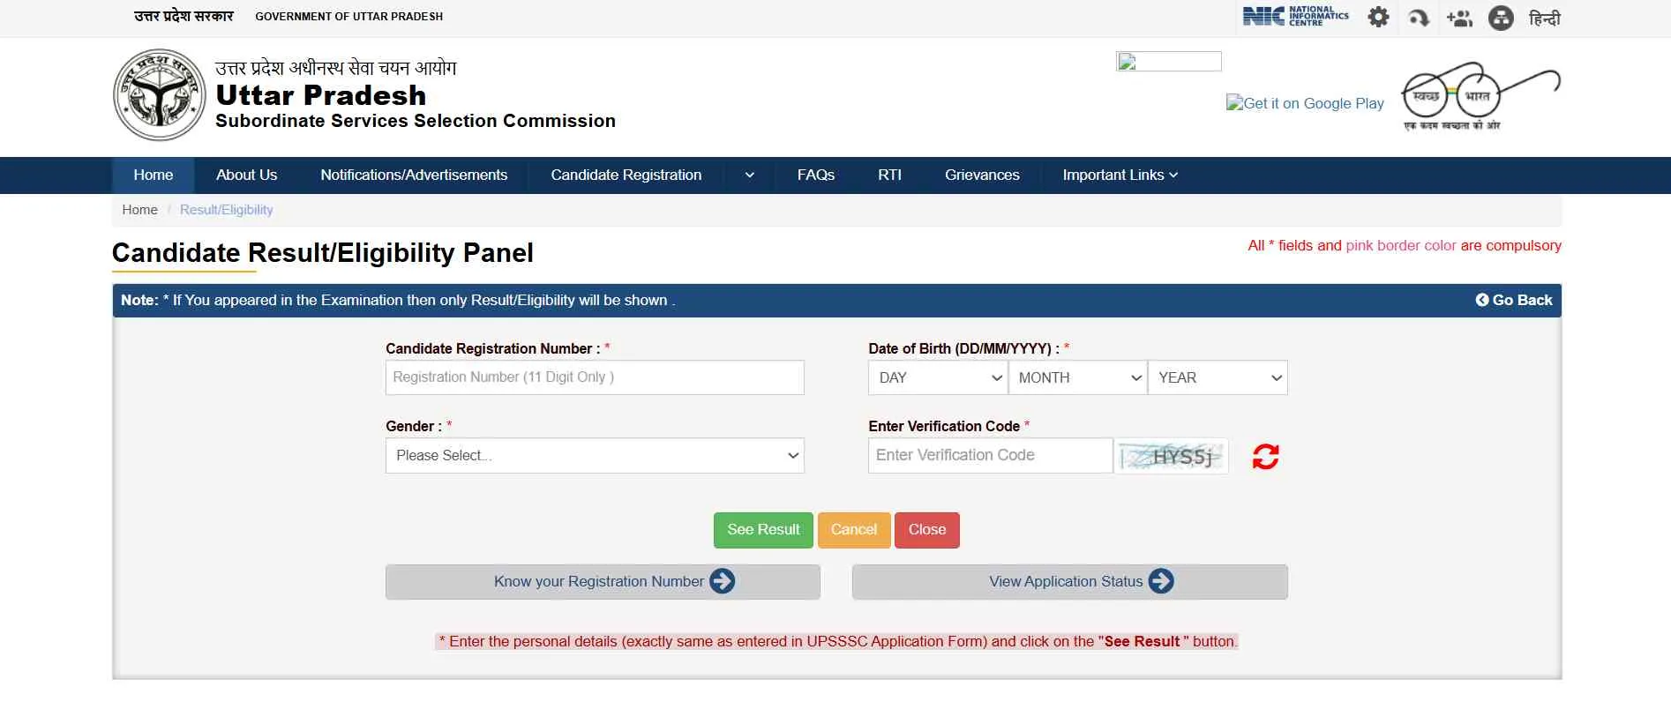Click the Go Back link
The height and width of the screenshot is (709, 1671).
(x=1514, y=301)
